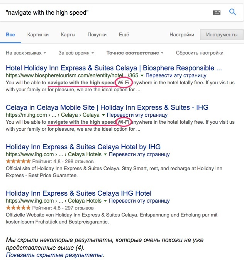Open arrow menu next to biospheretourism URL
This screenshot has height=261, width=244.
[142, 76]
